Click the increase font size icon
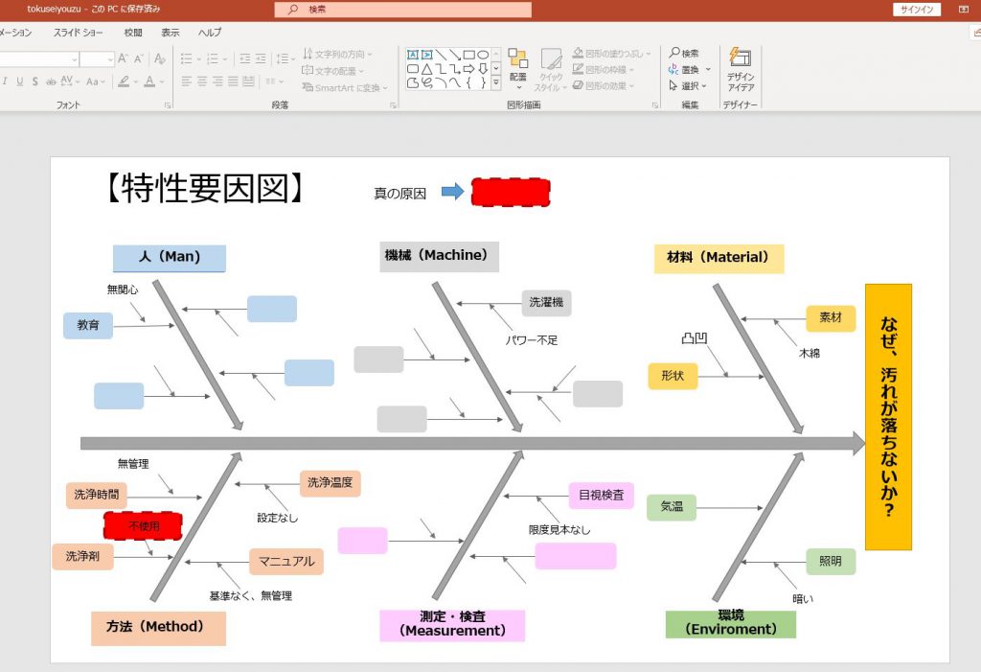The image size is (981, 672). click(124, 58)
